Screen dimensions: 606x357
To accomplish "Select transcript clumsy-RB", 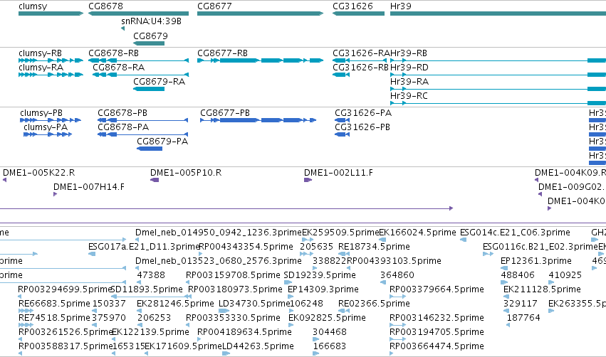I will 40,53.
